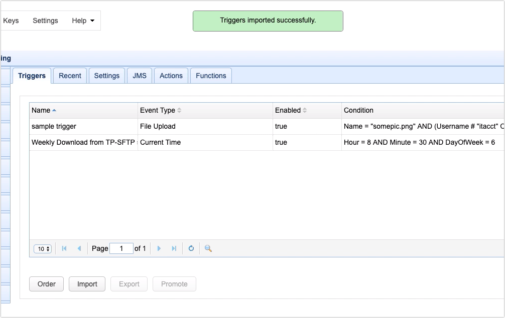Sort by Name column arrow
This screenshot has width=505, height=318.
pos(54,110)
